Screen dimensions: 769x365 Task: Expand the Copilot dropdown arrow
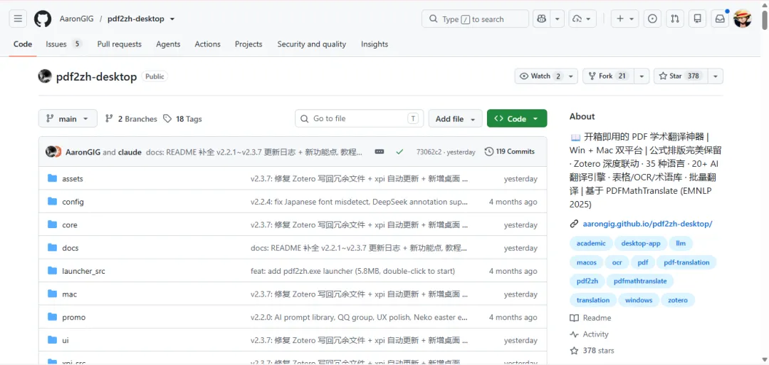click(557, 19)
